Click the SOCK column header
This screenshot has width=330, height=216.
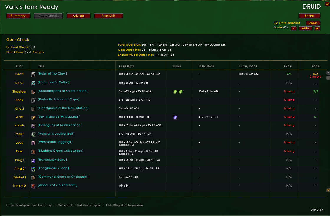(x=316, y=67)
